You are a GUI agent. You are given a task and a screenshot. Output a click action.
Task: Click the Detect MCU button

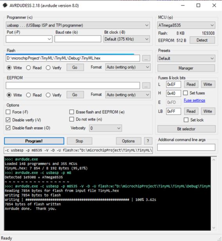click(202, 40)
